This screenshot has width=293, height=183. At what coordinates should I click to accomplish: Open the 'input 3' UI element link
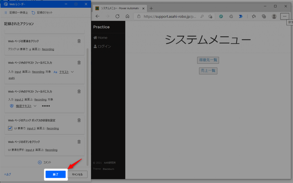pos(31,128)
